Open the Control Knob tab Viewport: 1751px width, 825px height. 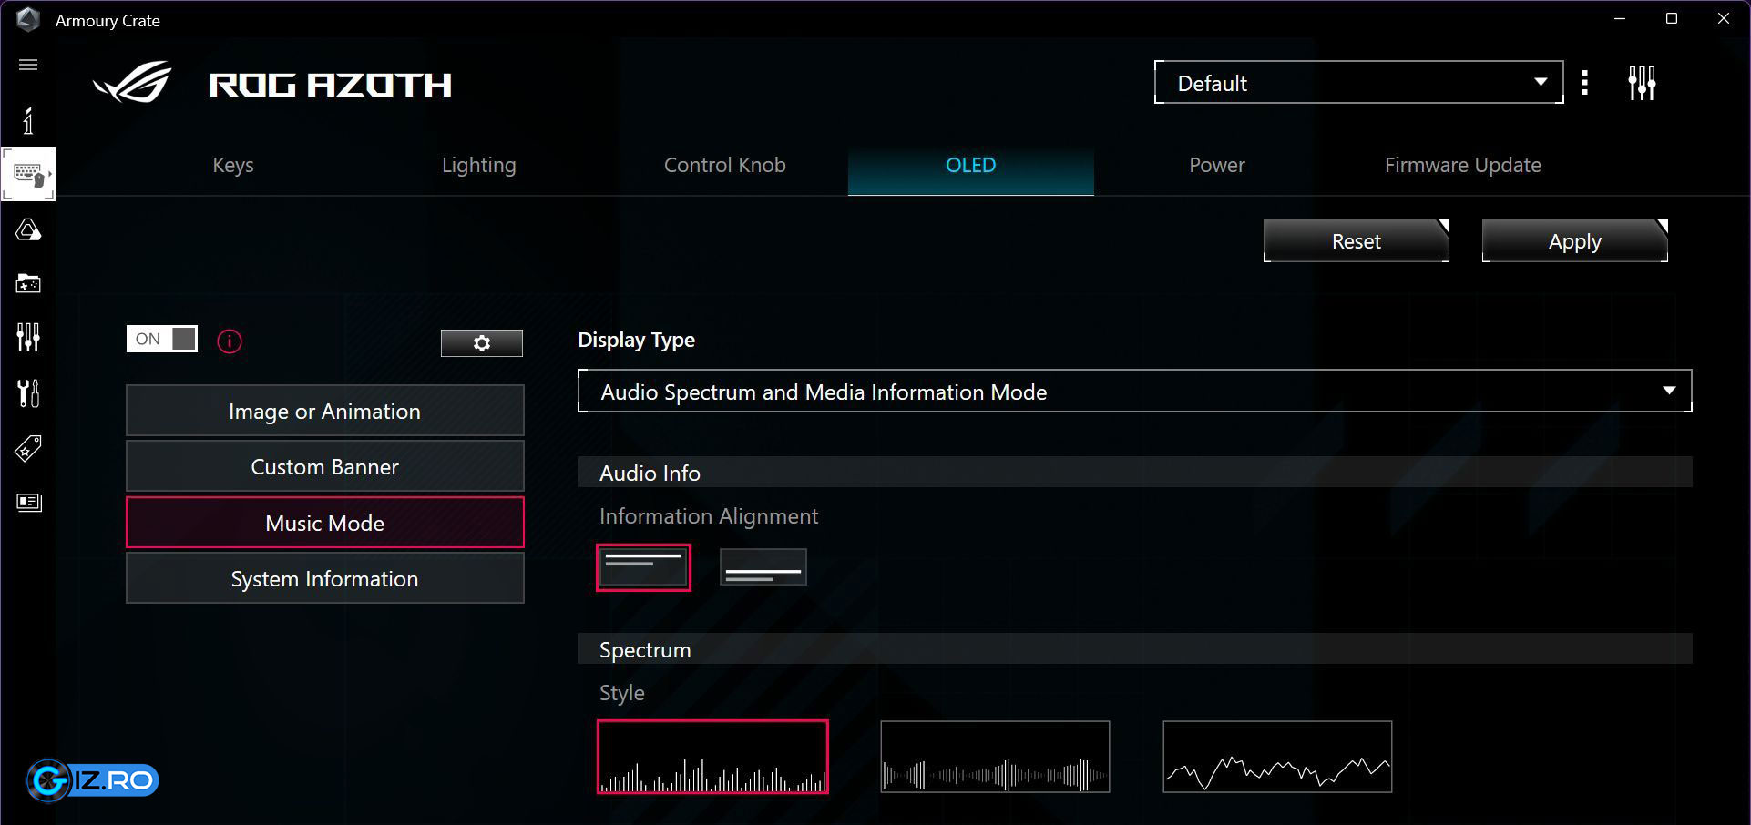724,166
